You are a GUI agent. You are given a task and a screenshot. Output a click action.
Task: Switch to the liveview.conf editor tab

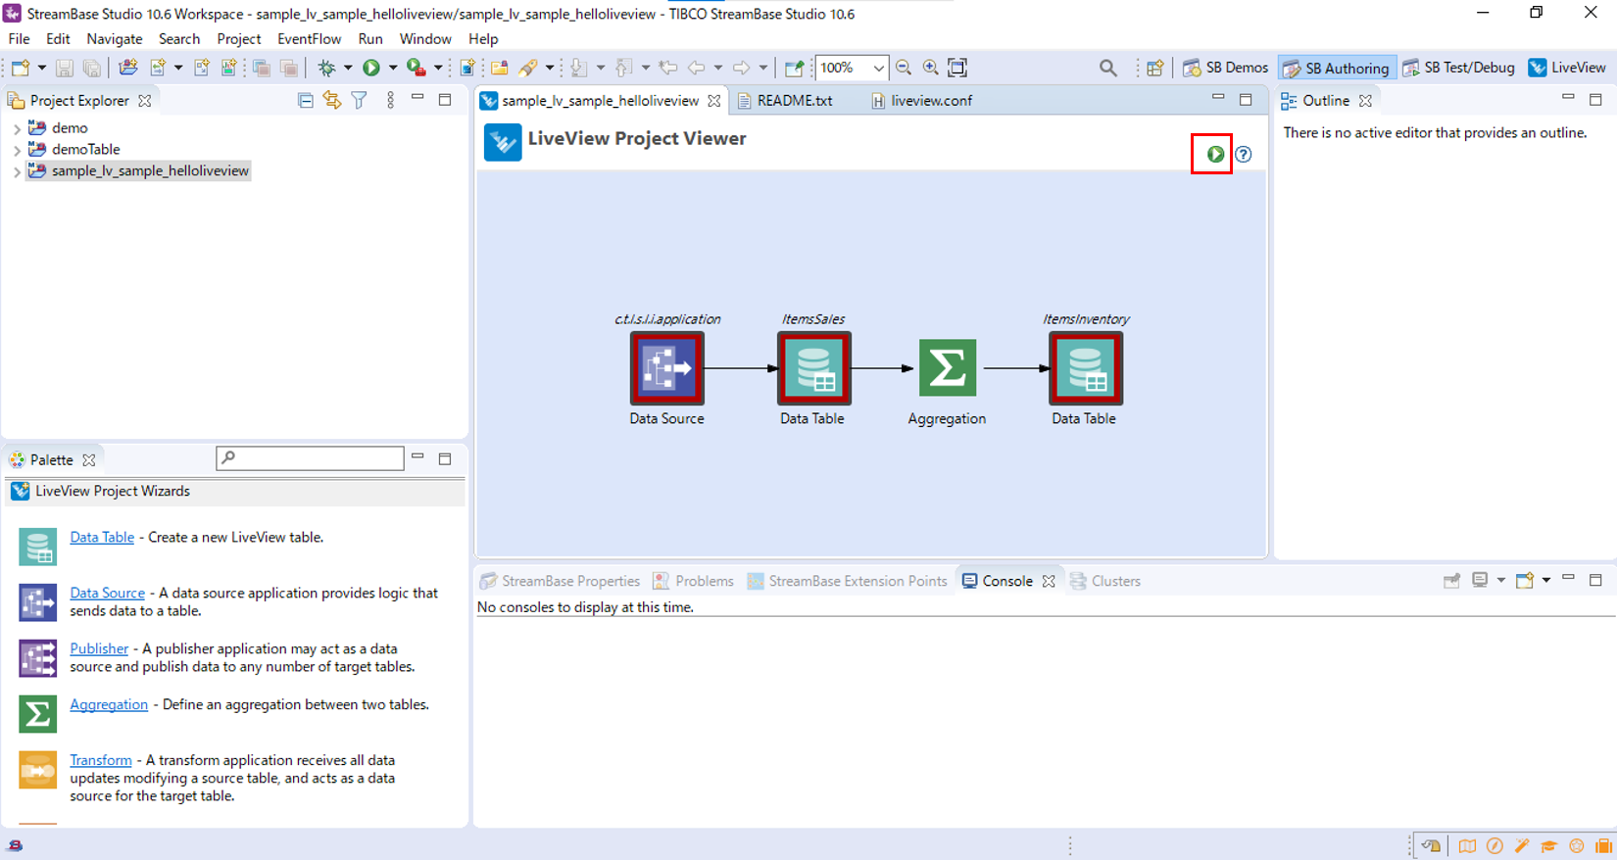(921, 100)
